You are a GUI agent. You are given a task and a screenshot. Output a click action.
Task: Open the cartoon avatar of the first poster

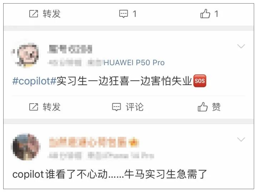pos(26,55)
